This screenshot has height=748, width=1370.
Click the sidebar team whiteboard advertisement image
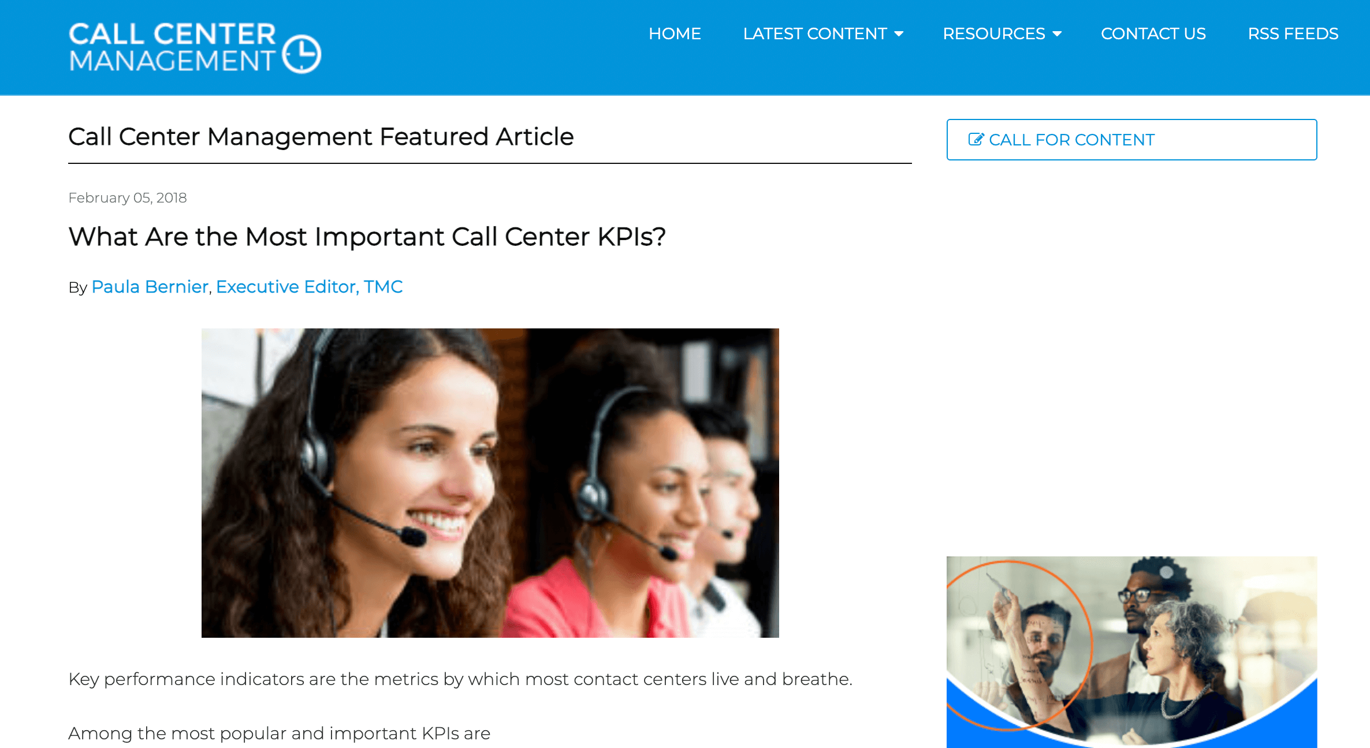[1131, 652]
